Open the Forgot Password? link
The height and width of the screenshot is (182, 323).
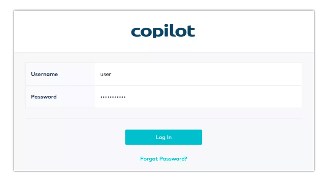pos(164,159)
